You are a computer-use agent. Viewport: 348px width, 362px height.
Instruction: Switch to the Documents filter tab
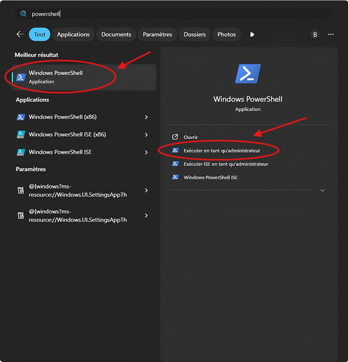point(116,34)
